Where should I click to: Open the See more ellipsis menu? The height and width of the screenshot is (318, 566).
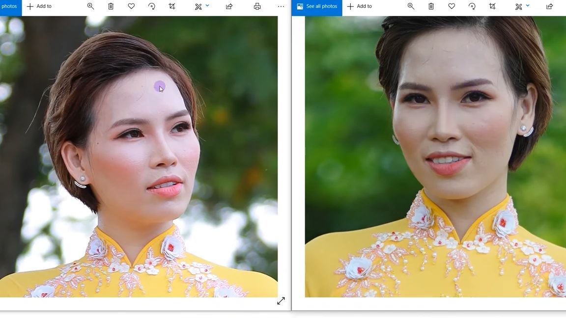click(281, 6)
